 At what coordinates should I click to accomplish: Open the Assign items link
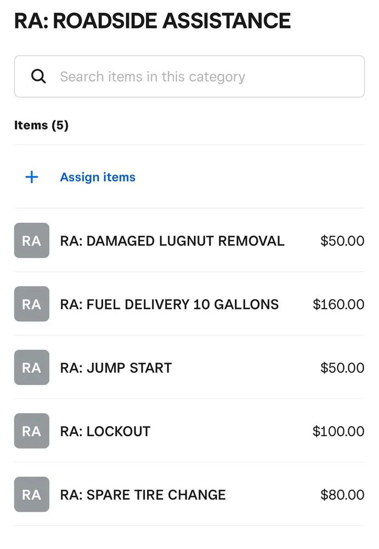coord(98,177)
